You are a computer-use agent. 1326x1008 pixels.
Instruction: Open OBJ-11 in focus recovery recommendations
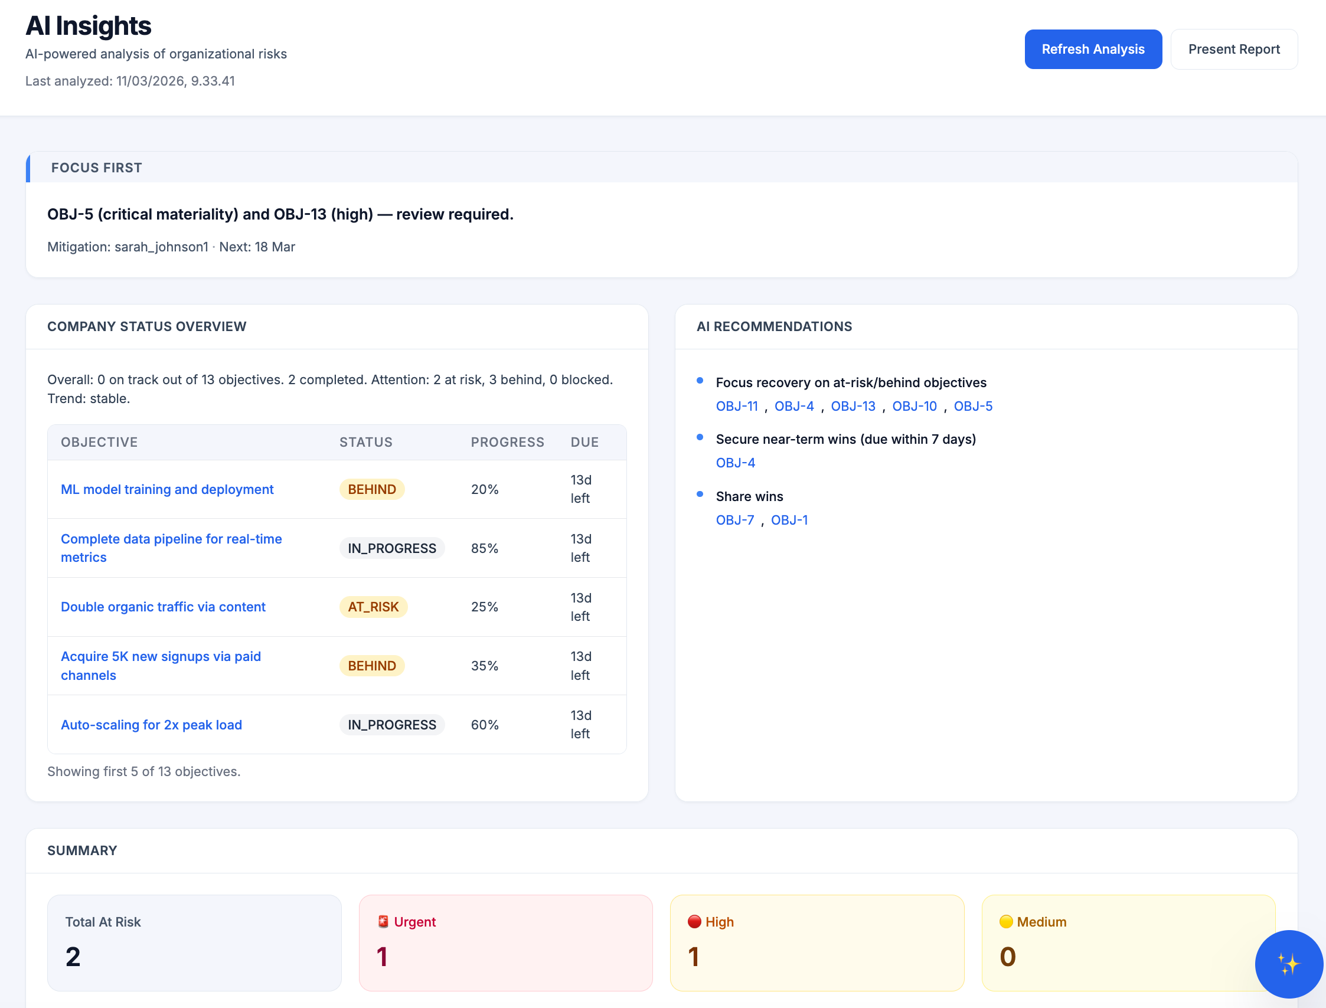(737, 405)
